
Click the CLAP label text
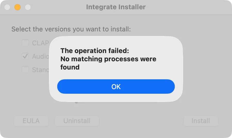[40, 43]
